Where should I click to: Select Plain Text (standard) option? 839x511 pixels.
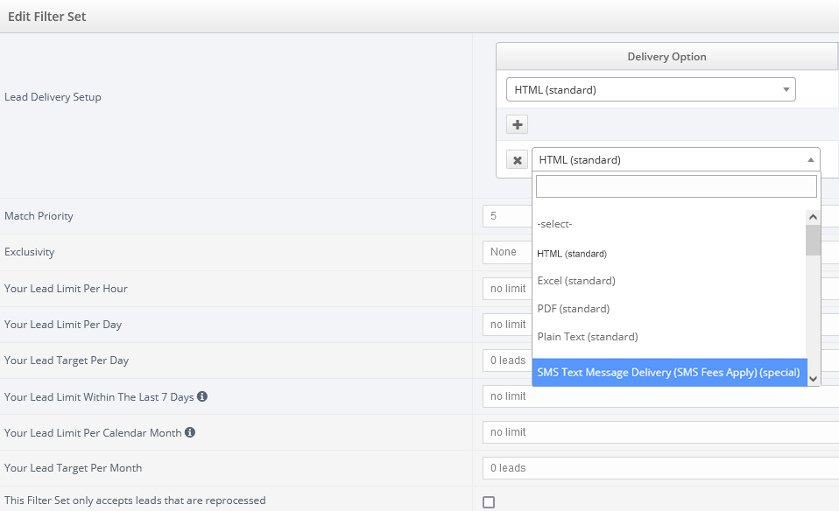pyautogui.click(x=588, y=337)
